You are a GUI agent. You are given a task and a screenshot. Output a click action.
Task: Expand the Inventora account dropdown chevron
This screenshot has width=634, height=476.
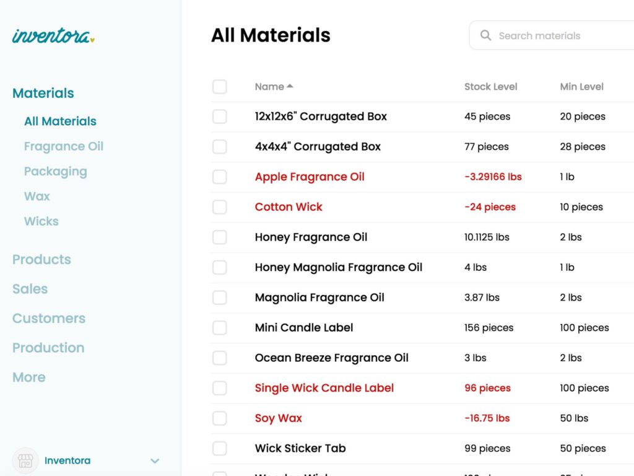155,461
